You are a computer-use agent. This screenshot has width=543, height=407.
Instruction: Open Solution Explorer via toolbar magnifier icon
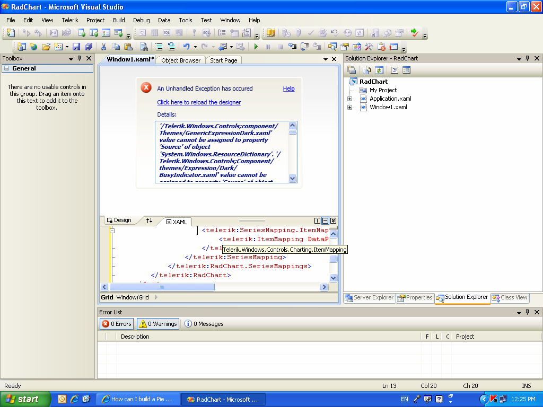tap(332, 47)
